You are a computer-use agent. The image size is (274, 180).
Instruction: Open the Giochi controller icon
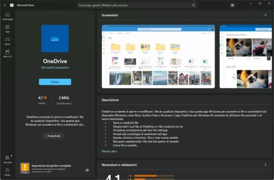[7, 41]
